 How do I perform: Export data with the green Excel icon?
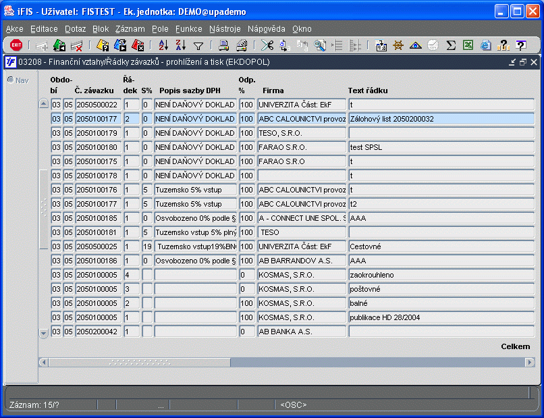click(x=468, y=45)
